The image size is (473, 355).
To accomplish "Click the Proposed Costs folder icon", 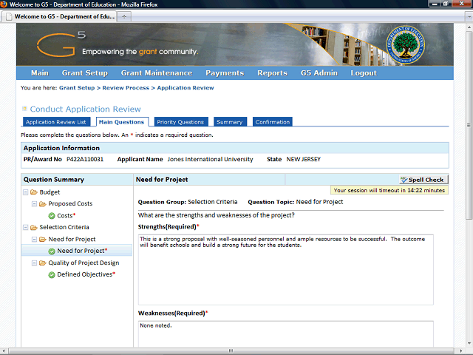I will point(43,203).
